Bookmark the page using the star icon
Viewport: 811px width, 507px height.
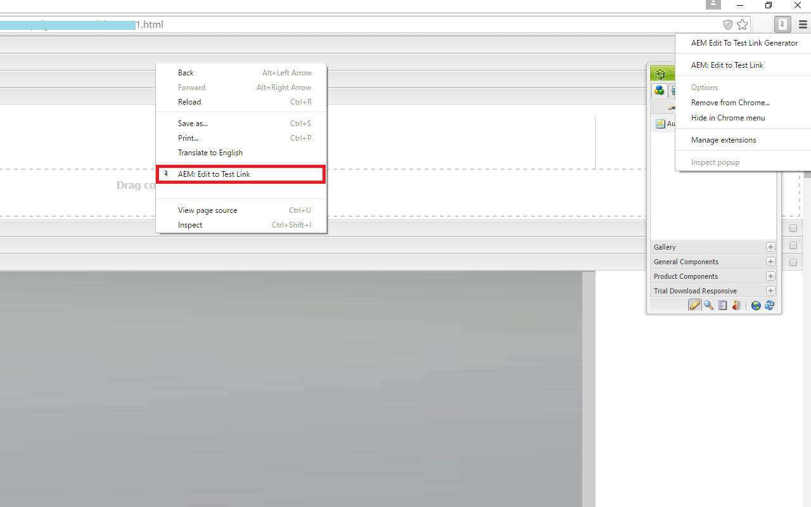(742, 24)
